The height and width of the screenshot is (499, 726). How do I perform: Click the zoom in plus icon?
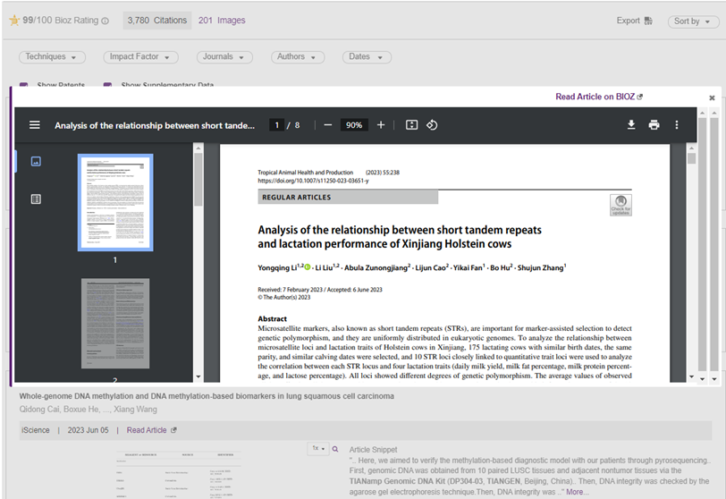pos(381,125)
